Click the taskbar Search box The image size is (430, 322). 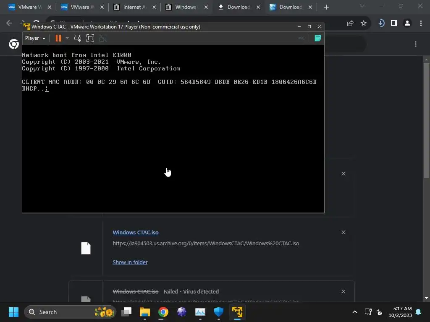(70, 312)
